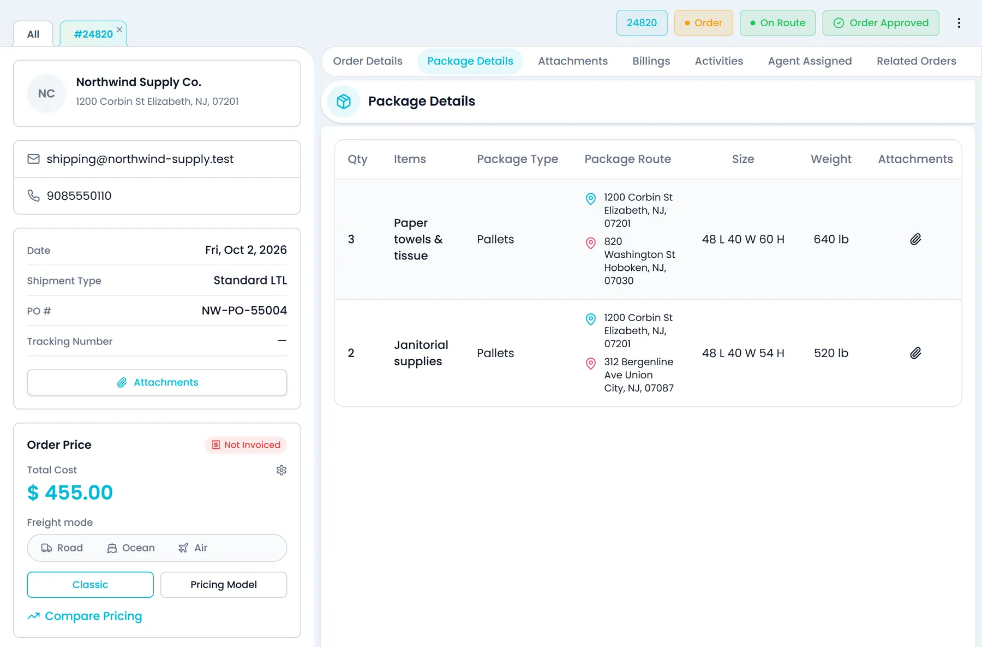Click the Tracking Number row label
Image resolution: width=982 pixels, height=647 pixels.
pyautogui.click(x=70, y=341)
